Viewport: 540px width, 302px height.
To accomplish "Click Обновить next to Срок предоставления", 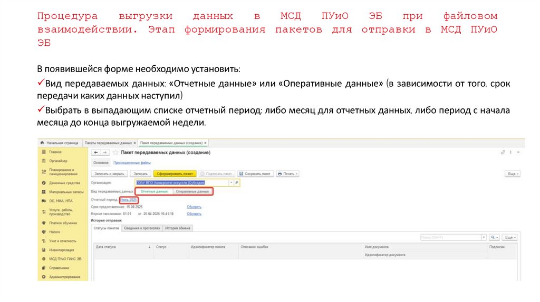I will [194, 207].
